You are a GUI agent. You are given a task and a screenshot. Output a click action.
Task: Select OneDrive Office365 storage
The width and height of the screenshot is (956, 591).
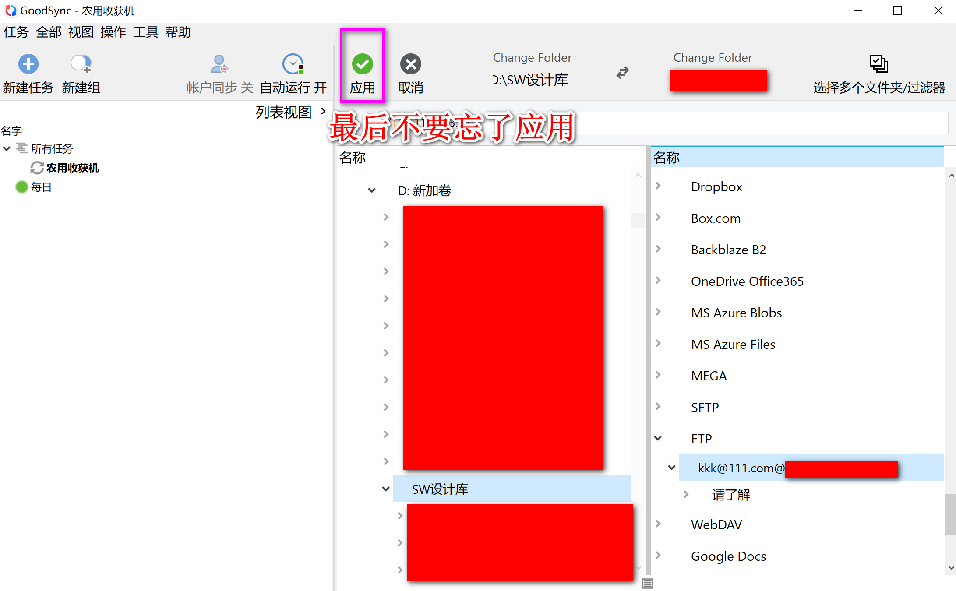click(x=747, y=281)
